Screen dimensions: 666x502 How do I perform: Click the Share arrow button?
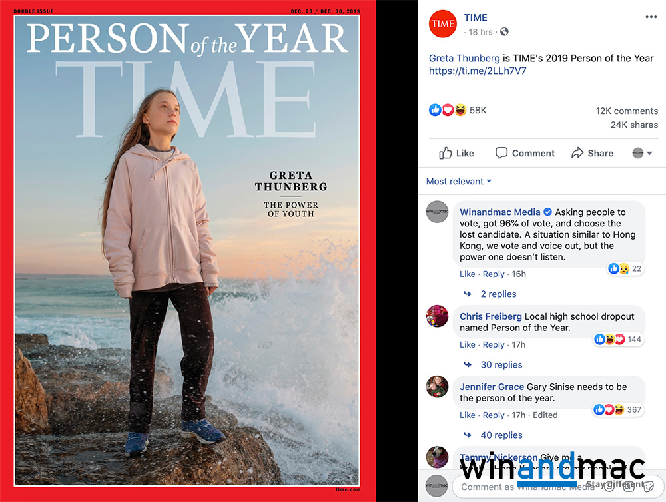[592, 153]
